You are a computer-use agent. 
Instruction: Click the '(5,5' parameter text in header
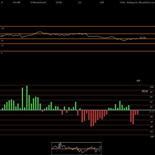pos(80,2)
